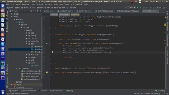Expand the sql folder
Screen dimensions: 169x95
coord(12,14)
